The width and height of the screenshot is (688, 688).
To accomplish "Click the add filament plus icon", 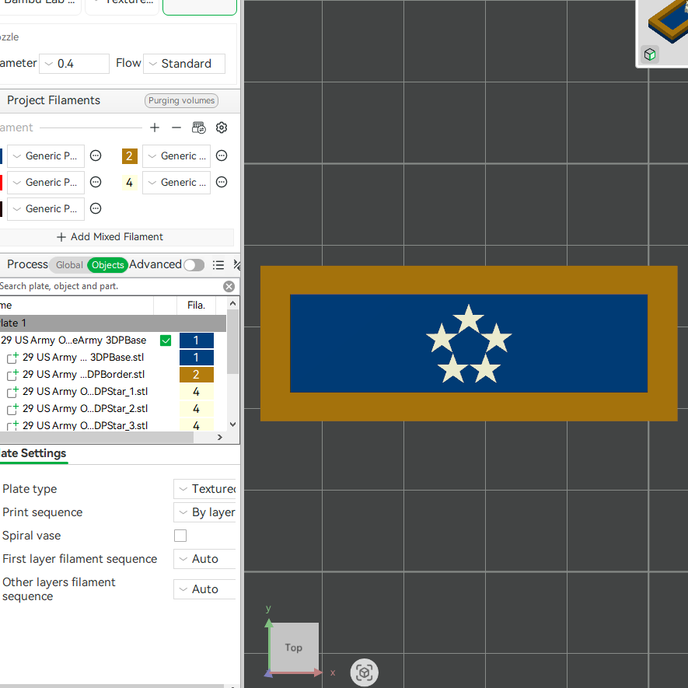I will (155, 127).
